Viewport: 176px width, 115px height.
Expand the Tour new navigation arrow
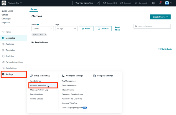click(98, 3)
